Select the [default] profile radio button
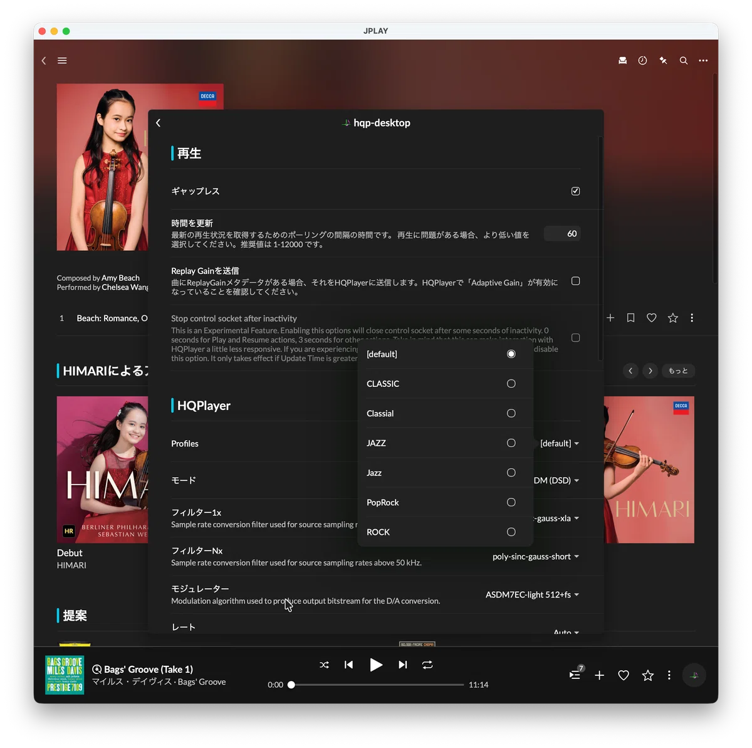Viewport: 752px width, 748px height. [x=511, y=354]
